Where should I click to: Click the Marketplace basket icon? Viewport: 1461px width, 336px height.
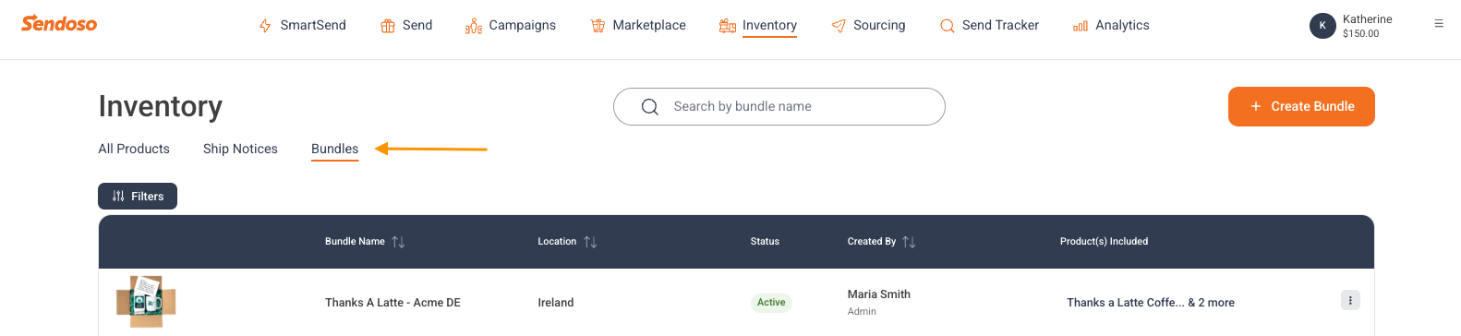click(x=598, y=26)
